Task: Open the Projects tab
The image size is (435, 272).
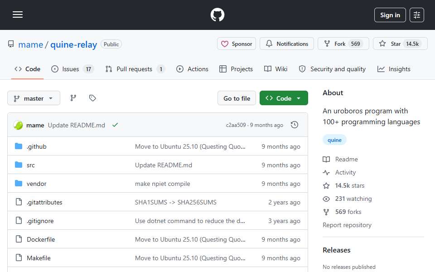Action: 236,69
